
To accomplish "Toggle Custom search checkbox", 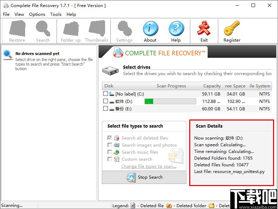I will 110,159.
